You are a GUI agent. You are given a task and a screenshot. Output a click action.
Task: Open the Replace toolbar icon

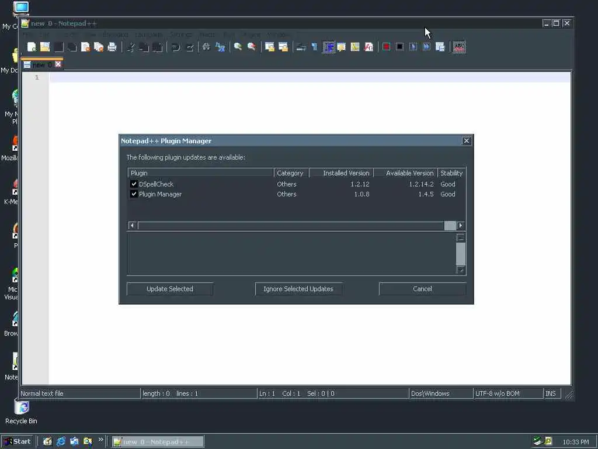click(220, 47)
